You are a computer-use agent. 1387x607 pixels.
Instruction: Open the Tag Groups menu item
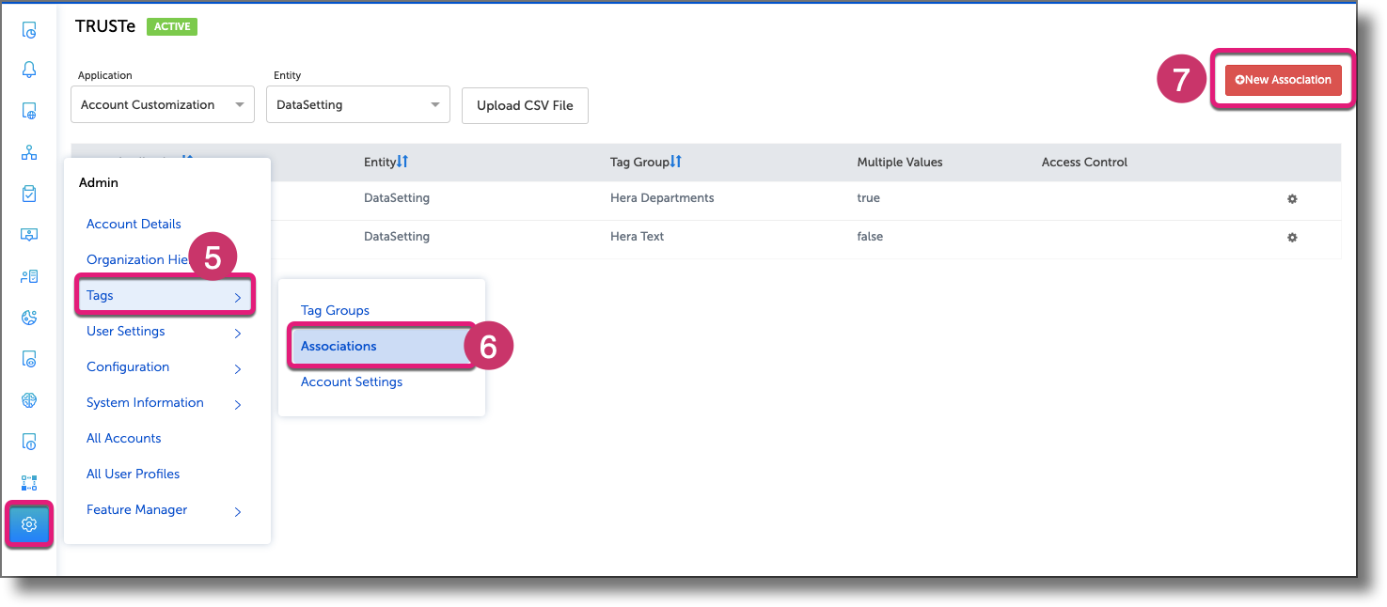click(335, 310)
